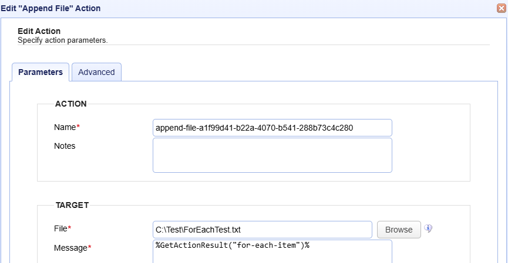The image size is (508, 263).
Task: Focus the Message text area with GetActionResult
Action: pyautogui.click(x=272, y=251)
